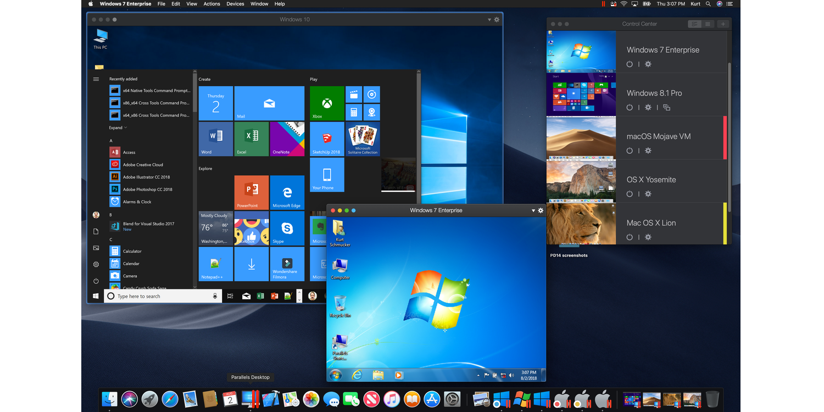This screenshot has width=824, height=412.
Task: Toggle power for Windows 7 Enterprise VM
Action: pos(630,64)
